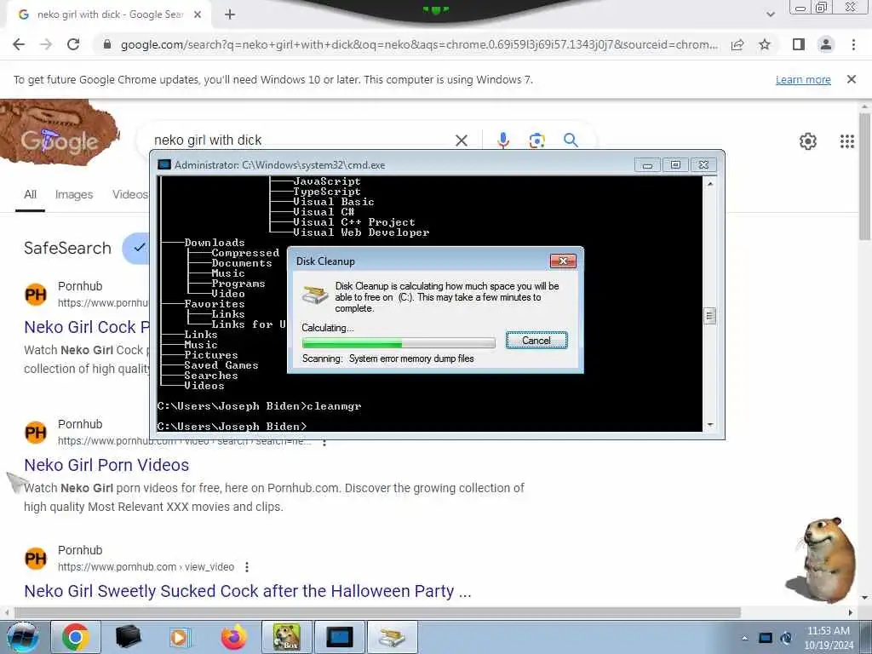Click the cleanmgr command line in cmd
The height and width of the screenshot is (654, 872).
(259, 406)
